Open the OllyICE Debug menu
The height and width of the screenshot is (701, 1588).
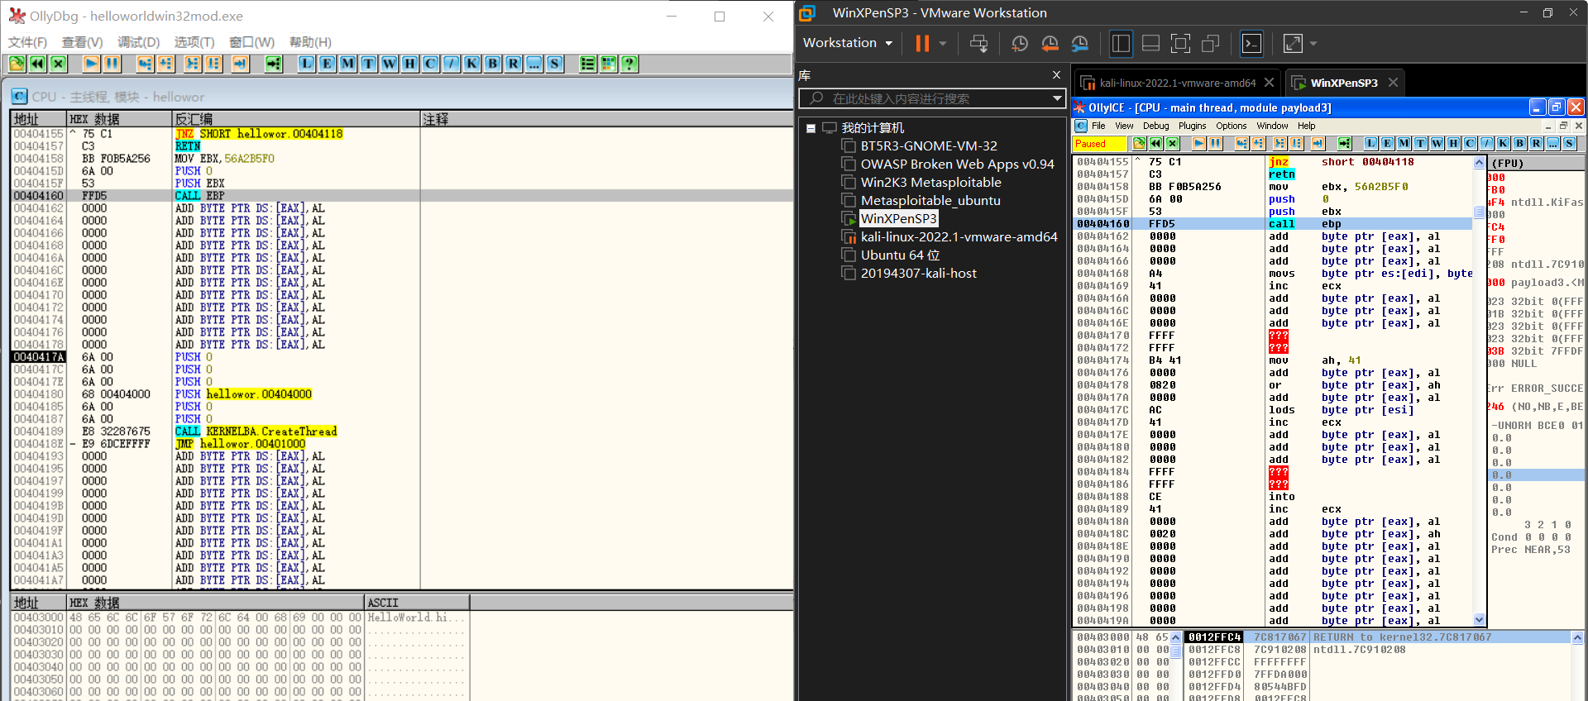pos(1155,126)
